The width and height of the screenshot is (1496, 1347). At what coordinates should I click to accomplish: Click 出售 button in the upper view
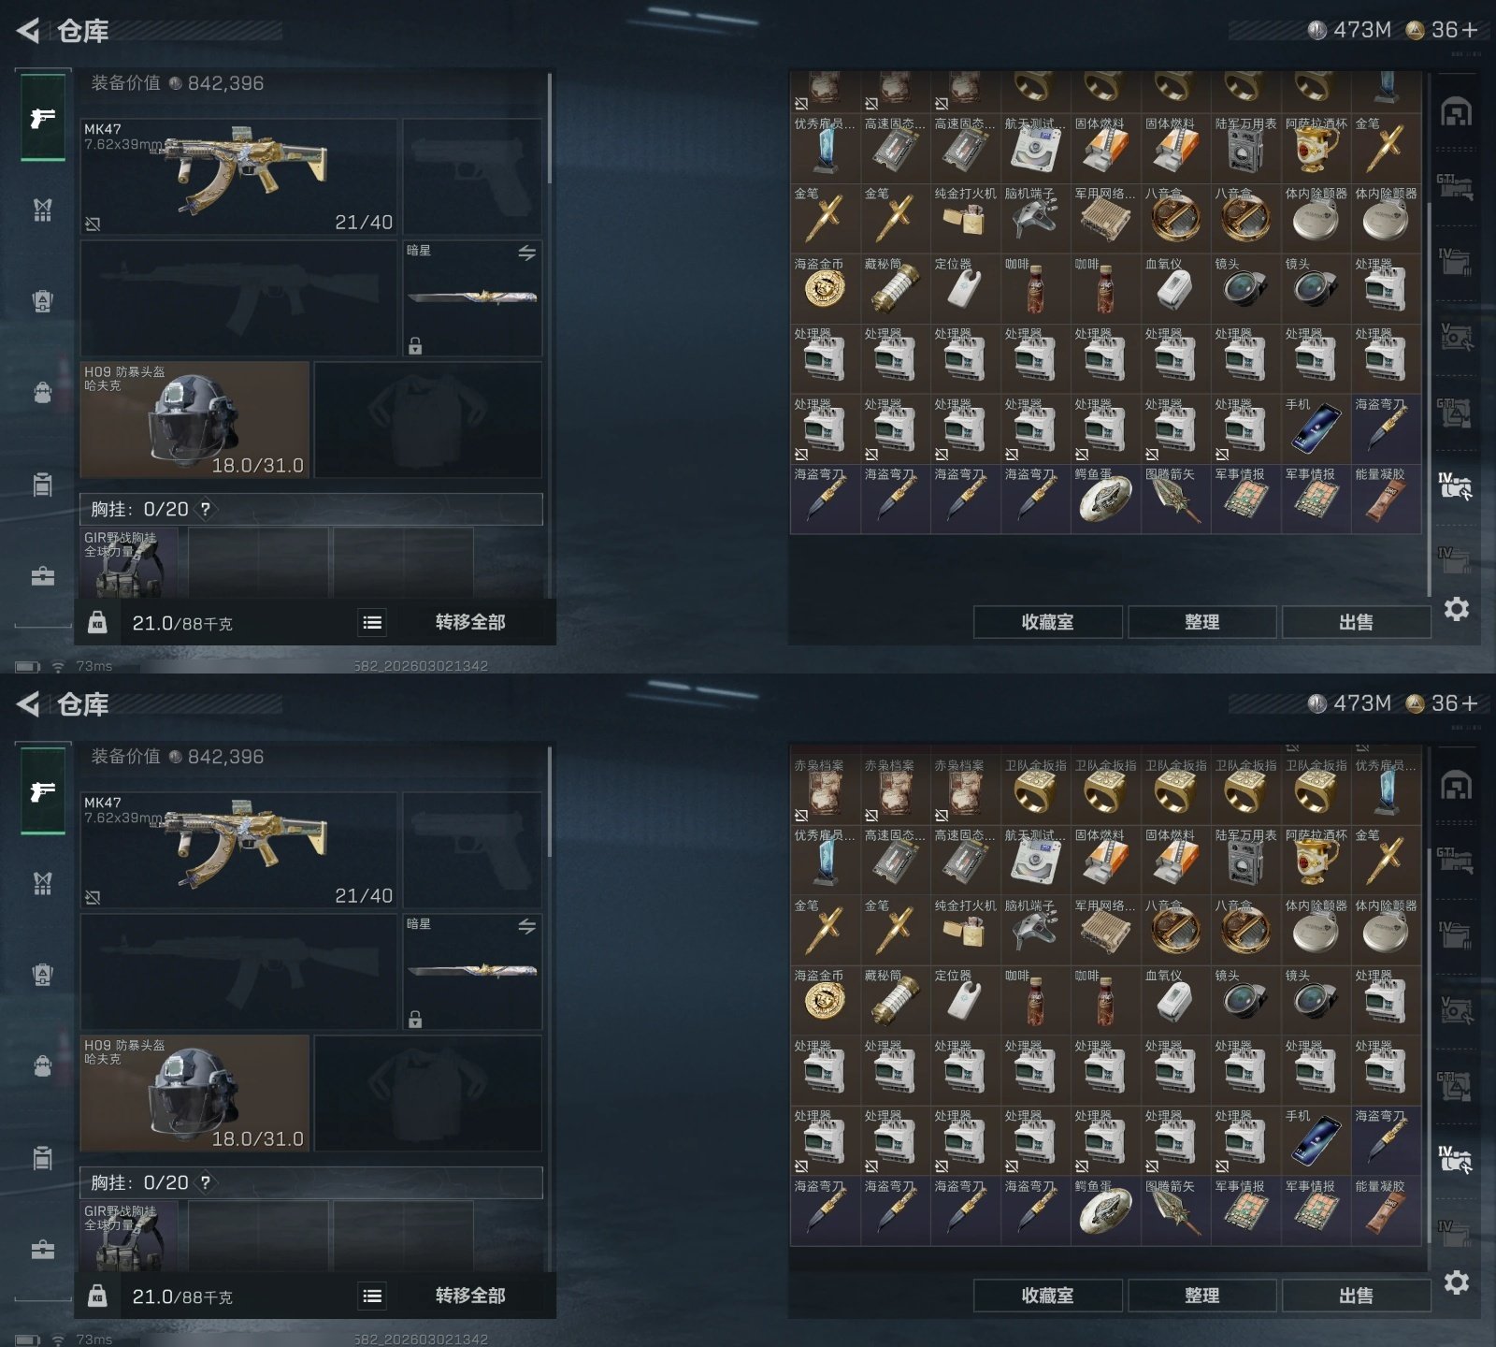(1356, 622)
